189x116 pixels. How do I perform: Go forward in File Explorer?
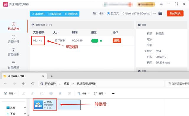pos(14,83)
